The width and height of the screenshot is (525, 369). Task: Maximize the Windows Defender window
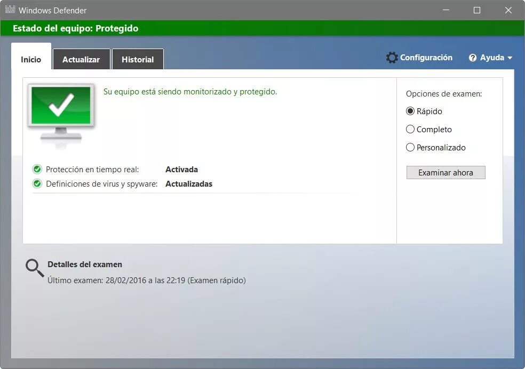pos(477,10)
